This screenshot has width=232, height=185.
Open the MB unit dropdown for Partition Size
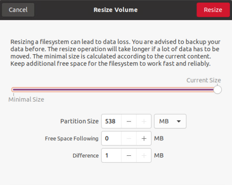pos(170,121)
